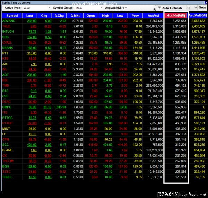Select the AOT symbol
Viewport: 208px width, 198px height.
pos(6,75)
